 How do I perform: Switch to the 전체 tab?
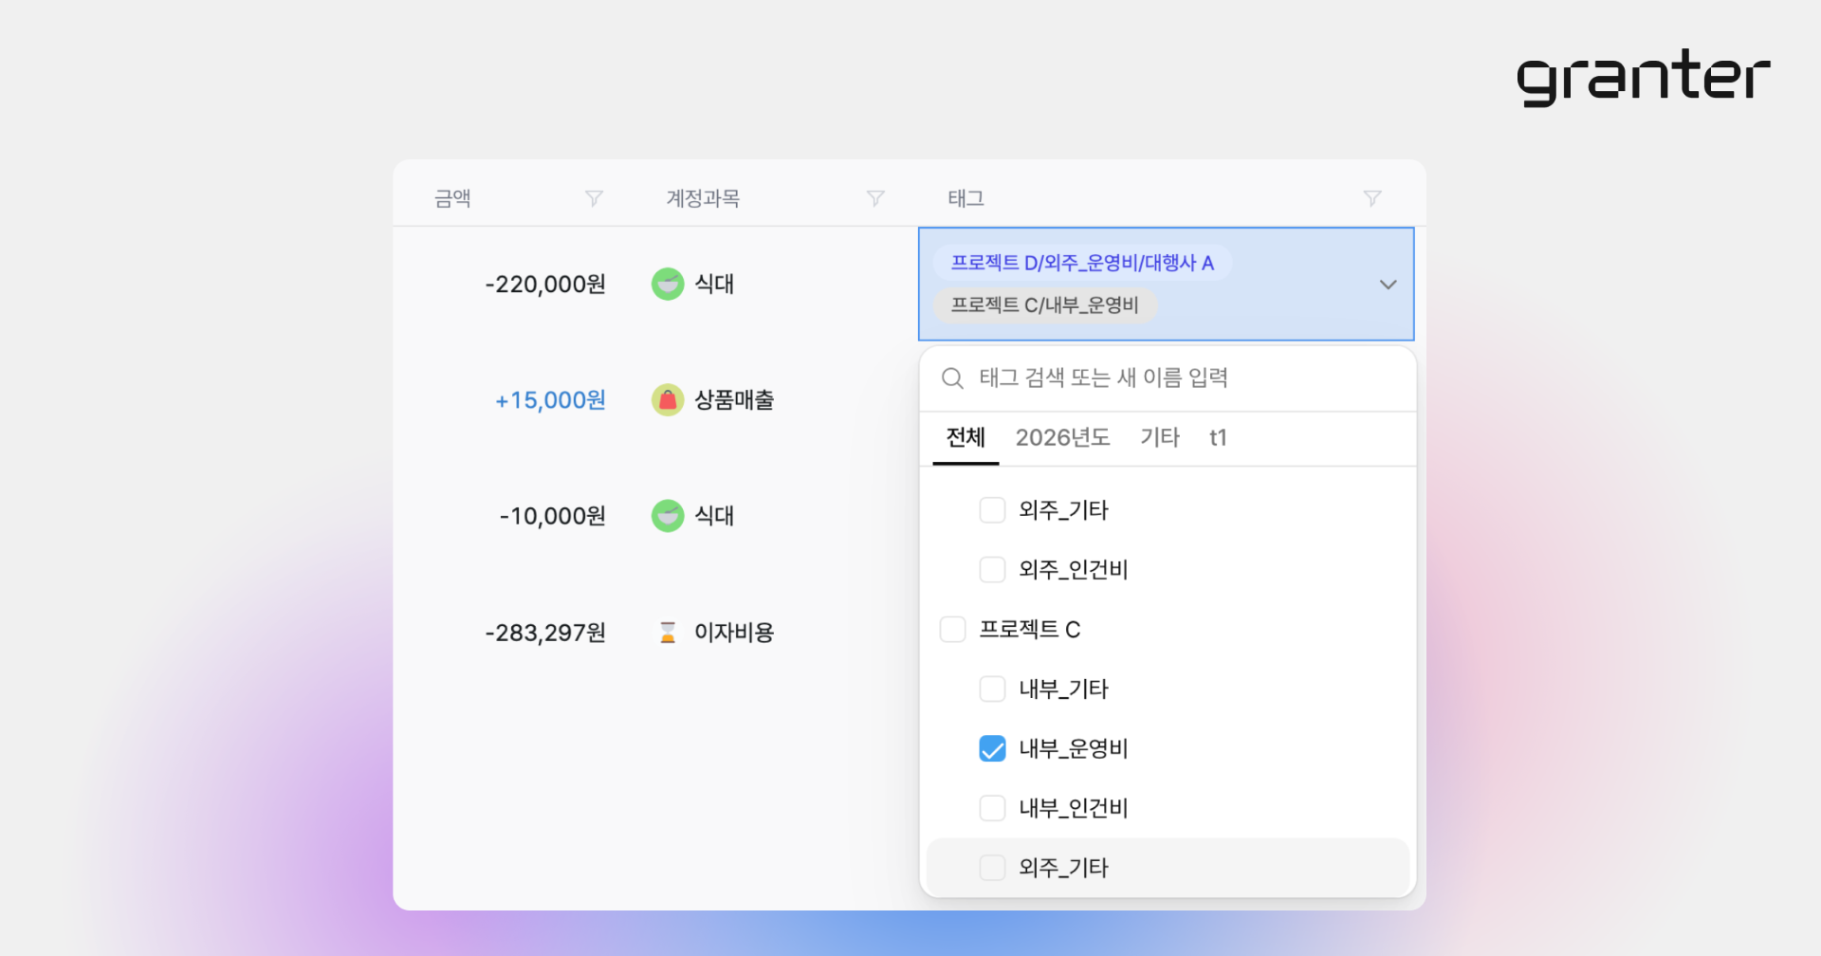[966, 437]
